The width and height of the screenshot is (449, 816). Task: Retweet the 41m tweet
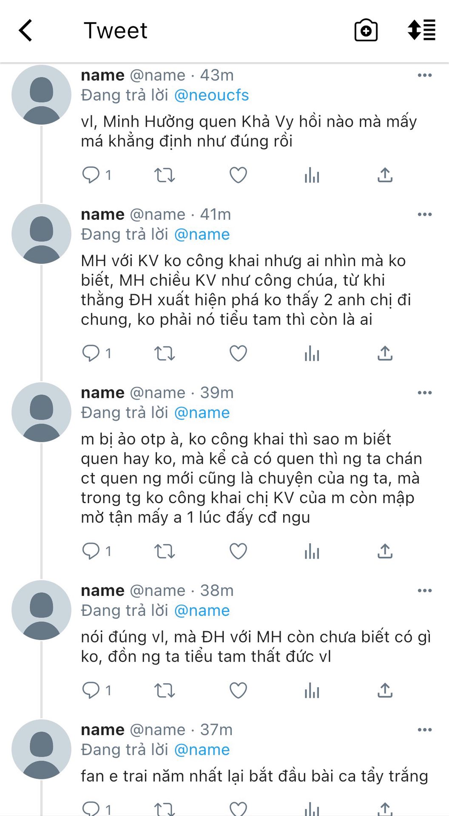point(165,353)
